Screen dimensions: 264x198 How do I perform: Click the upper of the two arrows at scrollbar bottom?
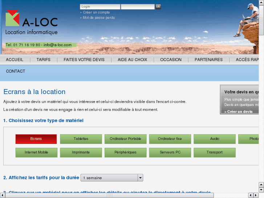click(261, 185)
